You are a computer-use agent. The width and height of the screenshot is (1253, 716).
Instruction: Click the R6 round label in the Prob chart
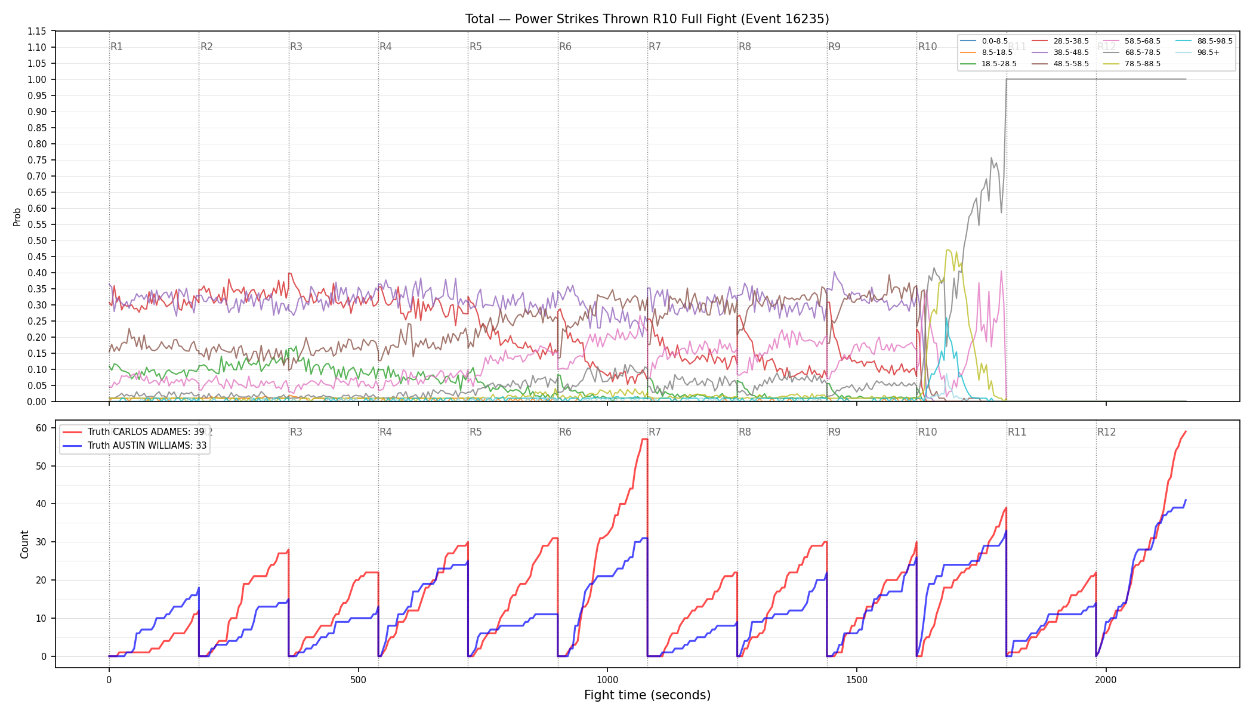click(566, 47)
